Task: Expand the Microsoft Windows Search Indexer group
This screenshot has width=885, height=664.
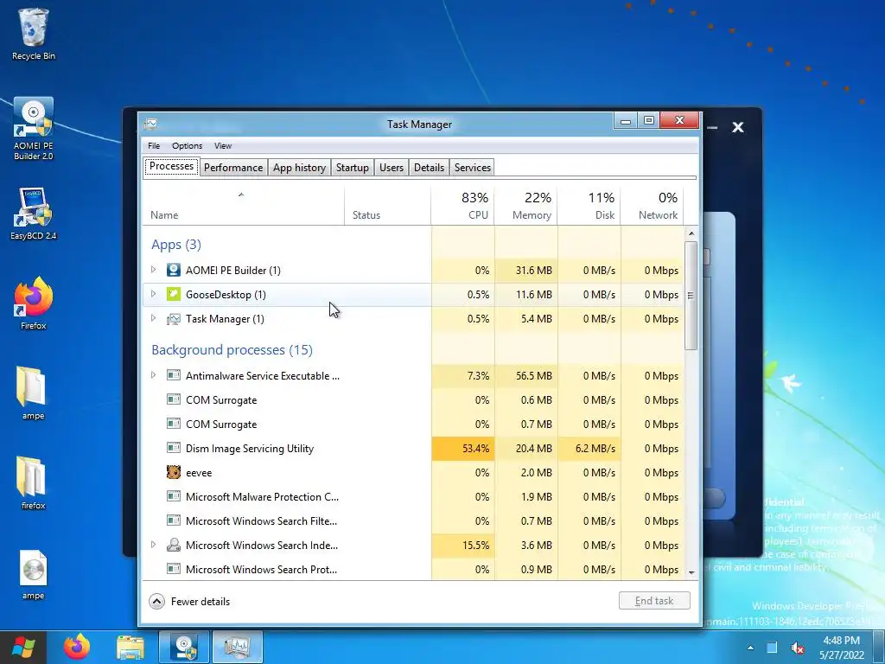Action: (x=153, y=545)
